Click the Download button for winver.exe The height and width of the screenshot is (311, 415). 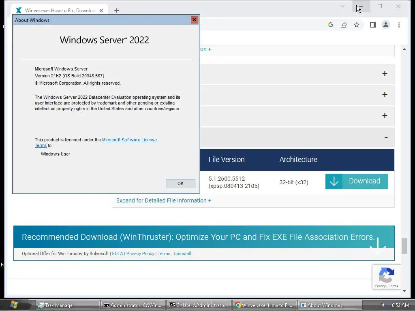357,181
